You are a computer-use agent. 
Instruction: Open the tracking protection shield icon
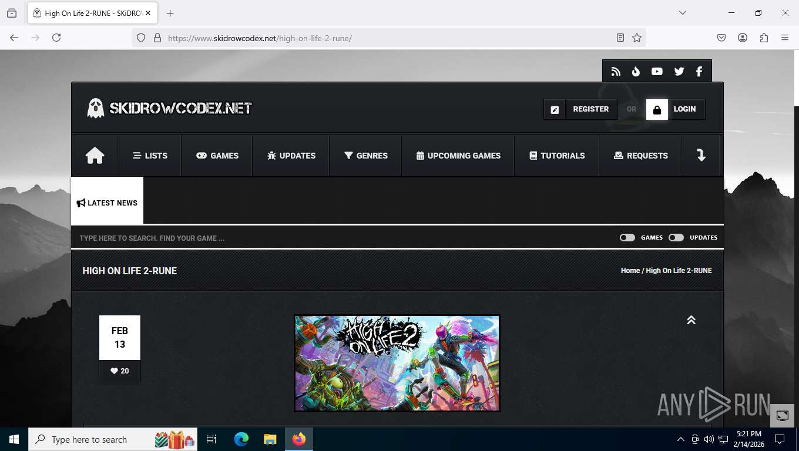pyautogui.click(x=141, y=38)
